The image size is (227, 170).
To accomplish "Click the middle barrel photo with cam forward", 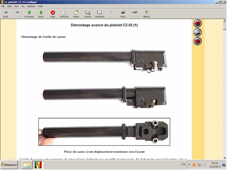I will tap(105, 97).
